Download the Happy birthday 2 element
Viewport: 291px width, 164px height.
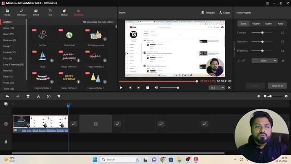[x=105, y=61]
